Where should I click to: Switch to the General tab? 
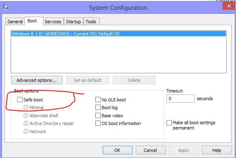point(15,22)
